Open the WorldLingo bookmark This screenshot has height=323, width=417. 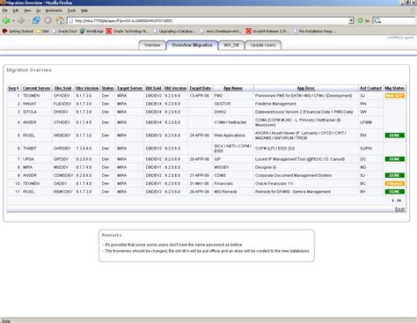point(91,31)
